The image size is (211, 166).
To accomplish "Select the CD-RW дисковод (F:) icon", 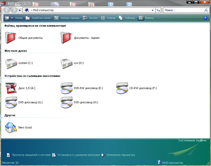I will pos(122,88).
